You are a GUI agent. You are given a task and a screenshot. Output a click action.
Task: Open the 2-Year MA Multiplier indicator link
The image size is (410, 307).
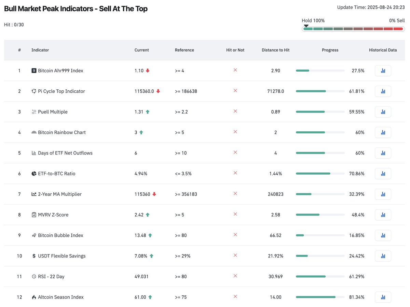click(x=60, y=194)
